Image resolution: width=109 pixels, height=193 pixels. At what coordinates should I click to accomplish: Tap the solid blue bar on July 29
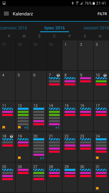tap(70, 170)
